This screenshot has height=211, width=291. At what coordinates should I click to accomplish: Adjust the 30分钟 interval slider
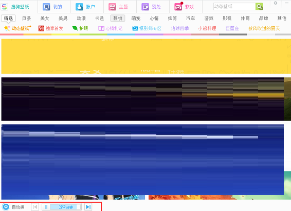65,207
